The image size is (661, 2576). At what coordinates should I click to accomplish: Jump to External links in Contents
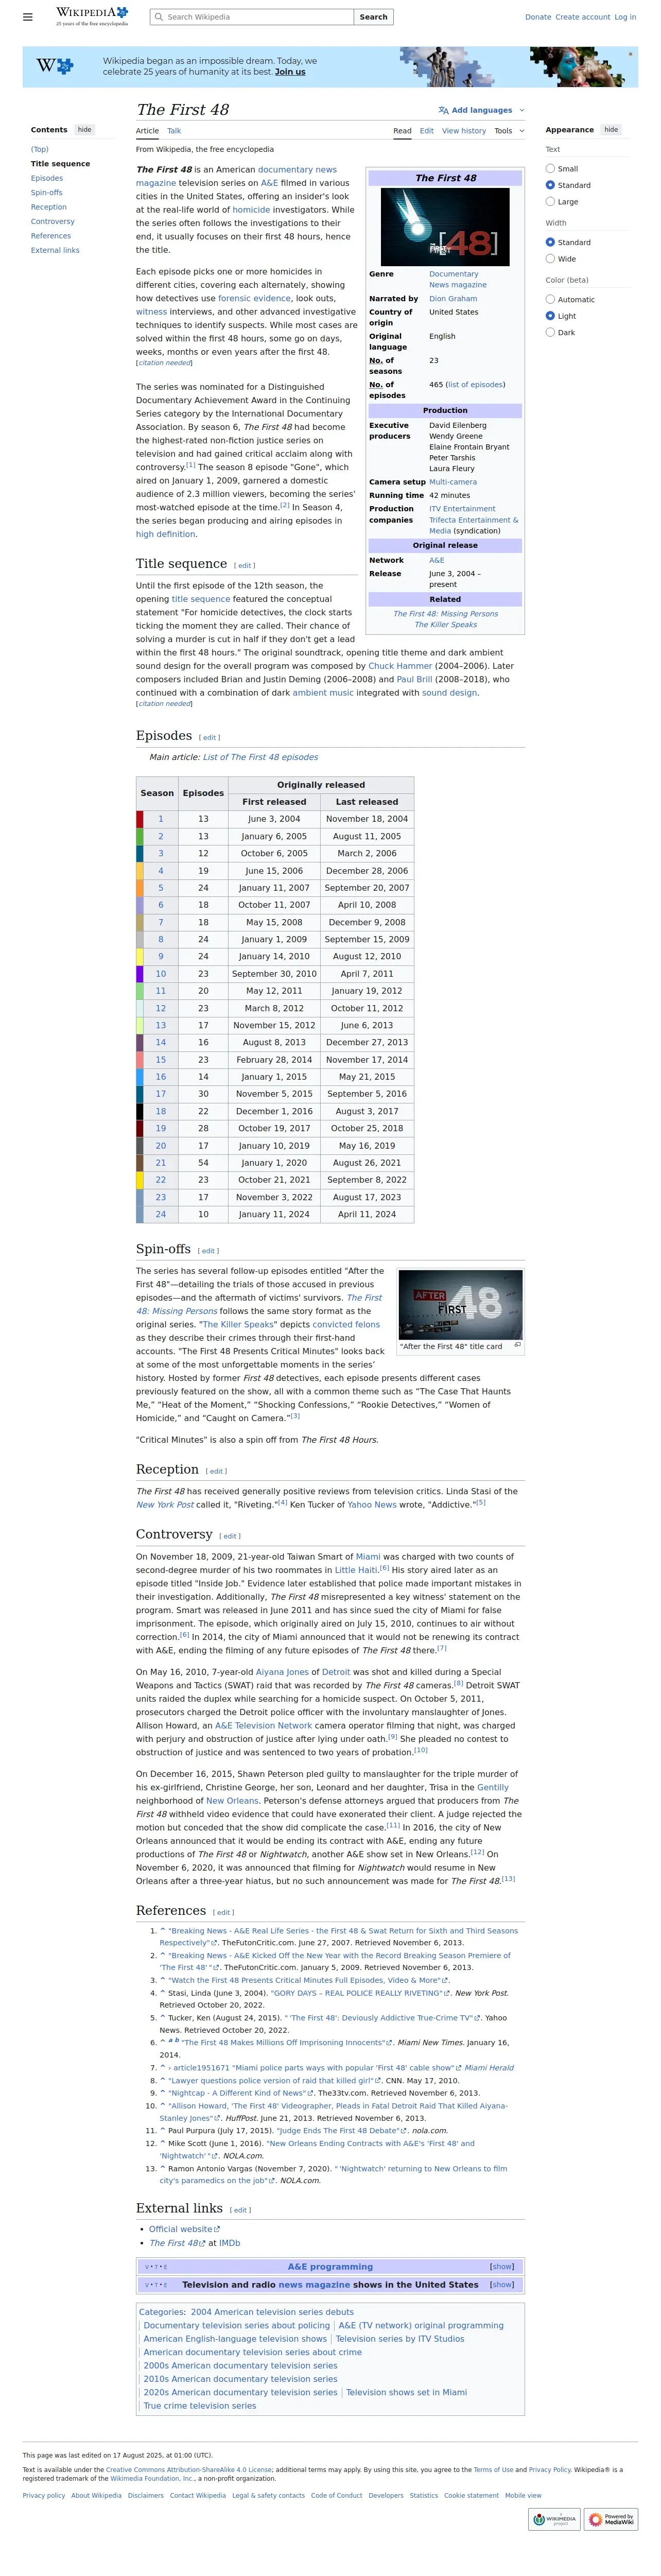55,250
